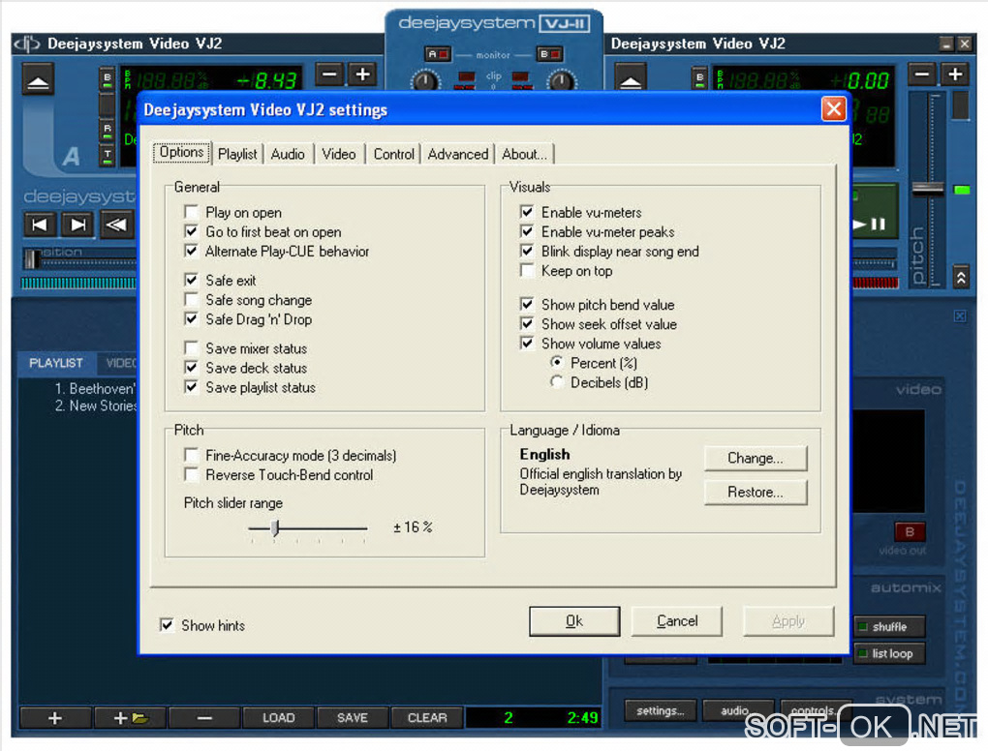988x751 pixels.
Task: Open the Advanced tab
Action: coord(458,154)
